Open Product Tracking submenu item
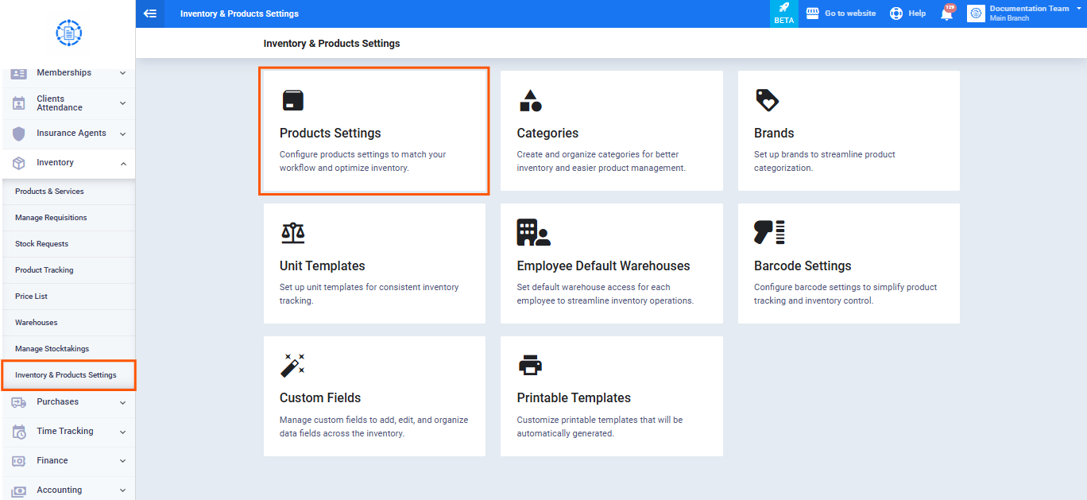 point(68,270)
